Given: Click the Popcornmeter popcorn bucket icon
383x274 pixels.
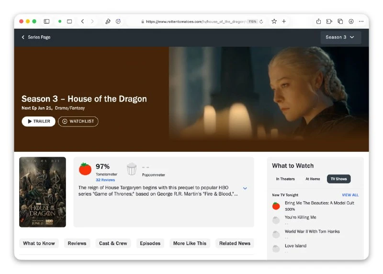Looking at the screenshot, I should tap(131, 169).
